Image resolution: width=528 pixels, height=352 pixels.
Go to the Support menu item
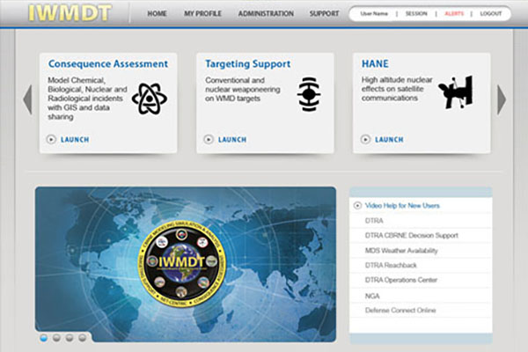[x=324, y=14]
